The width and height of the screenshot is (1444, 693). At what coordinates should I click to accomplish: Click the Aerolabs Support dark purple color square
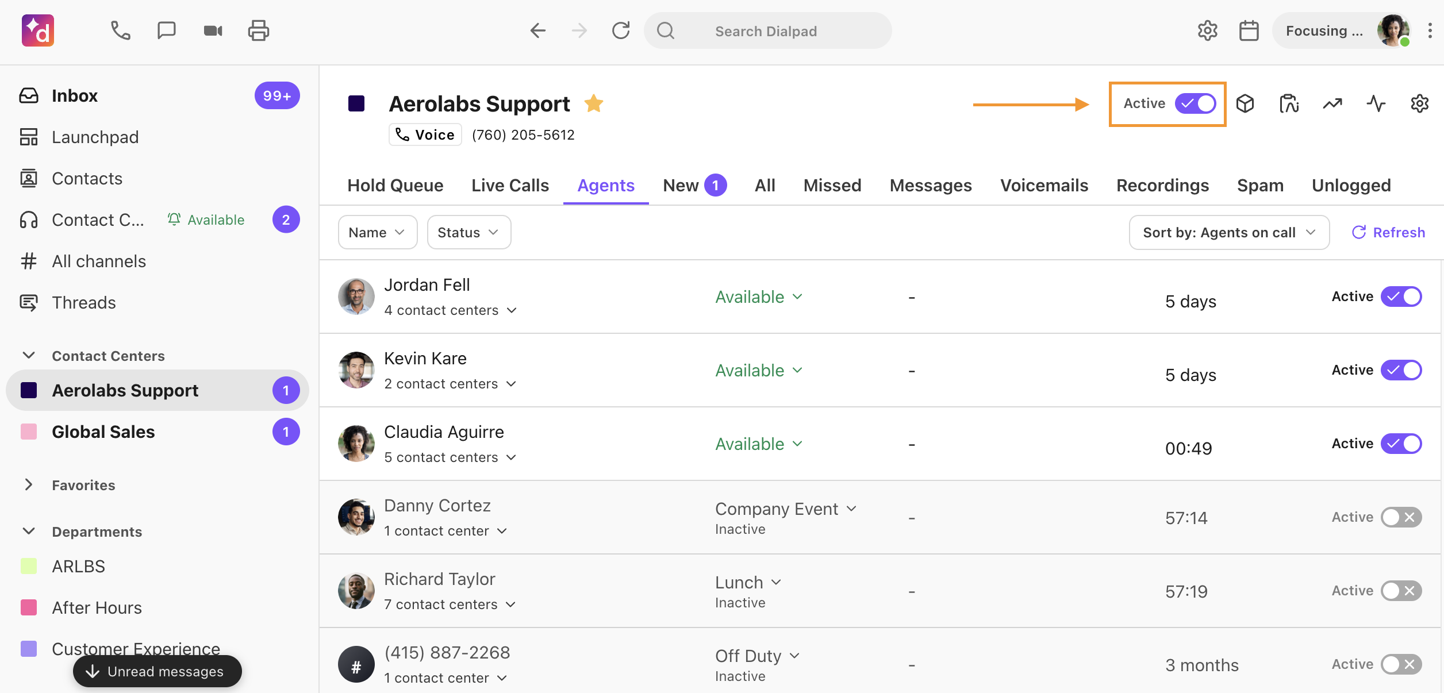click(x=356, y=103)
